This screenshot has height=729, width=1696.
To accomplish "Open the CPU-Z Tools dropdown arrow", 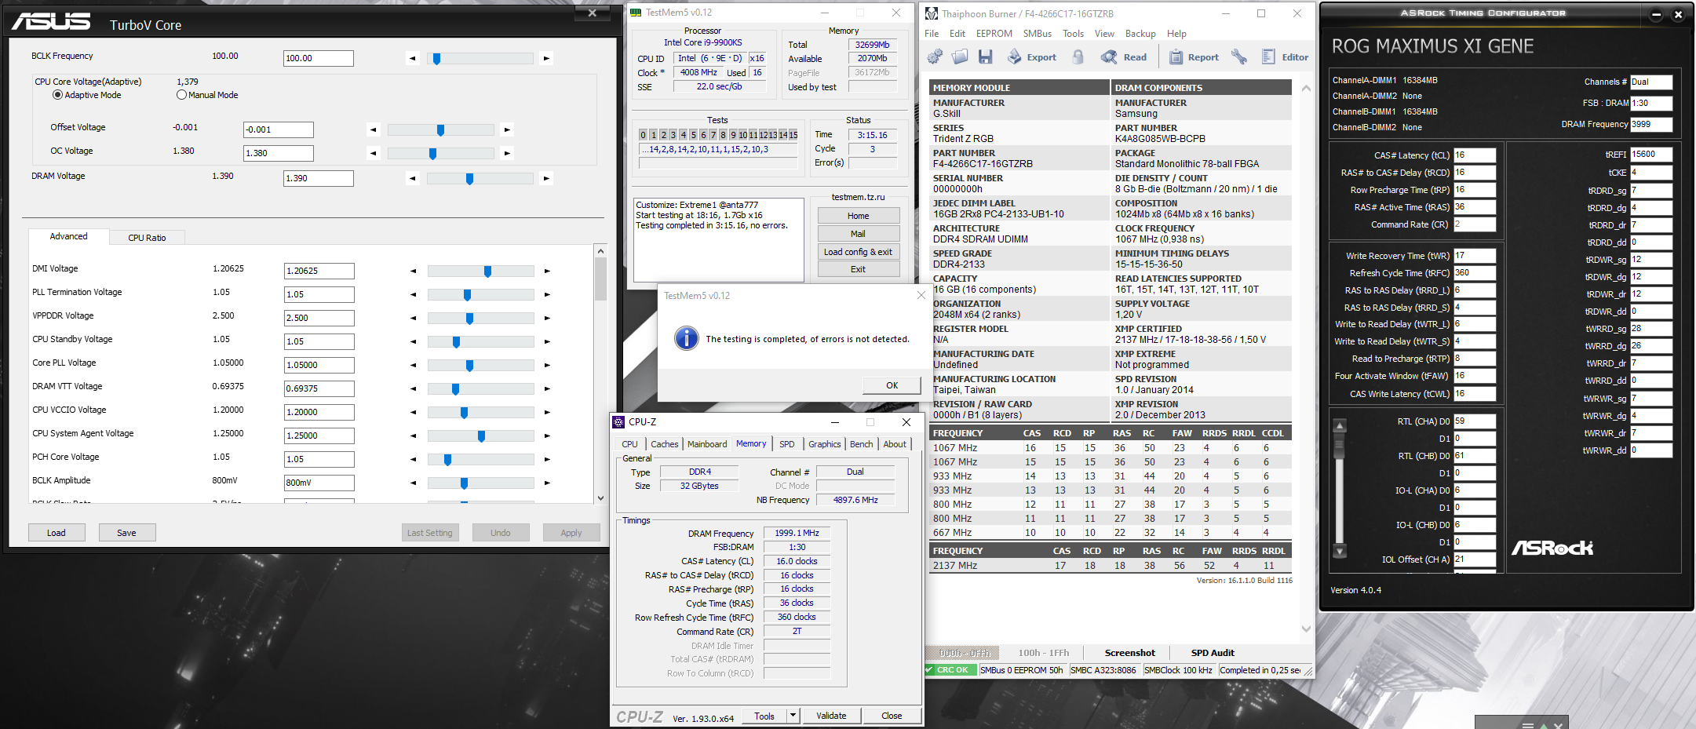I will 793,715.
